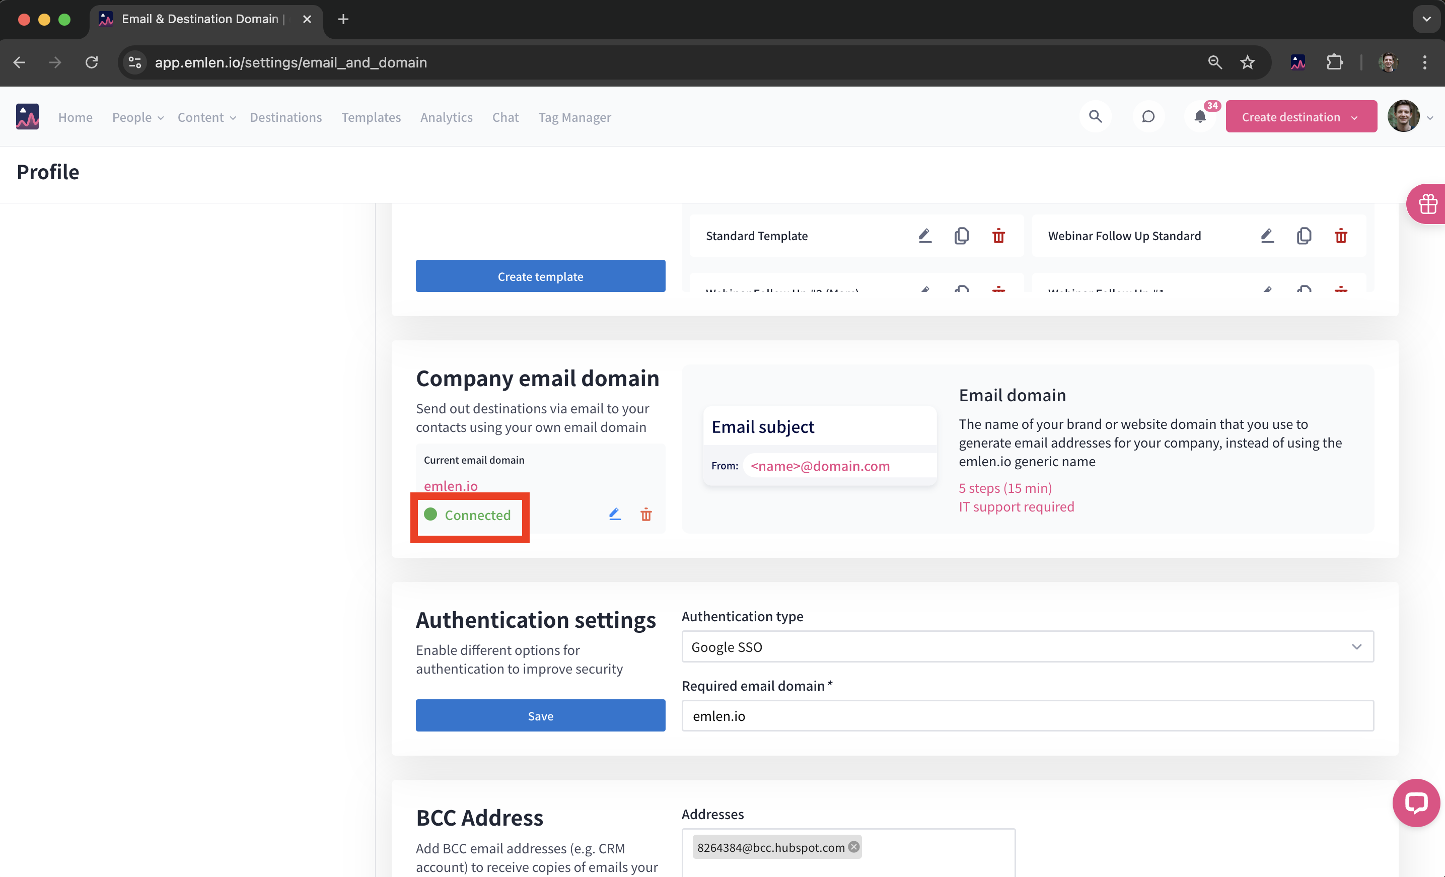The image size is (1445, 877).
Task: Duplicate the Standard Template
Action: click(961, 236)
